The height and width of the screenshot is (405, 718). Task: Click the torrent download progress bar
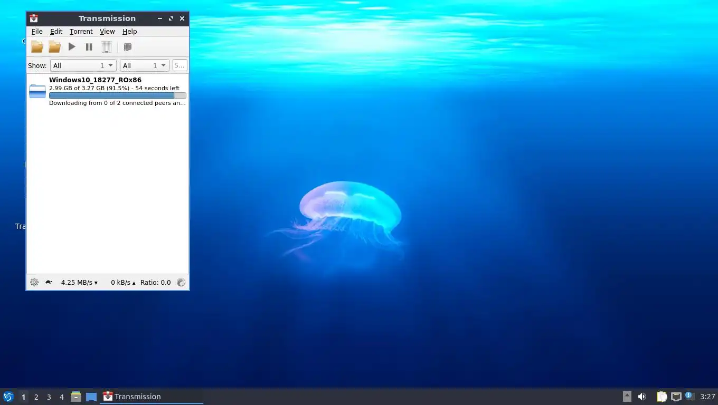pyautogui.click(x=117, y=95)
